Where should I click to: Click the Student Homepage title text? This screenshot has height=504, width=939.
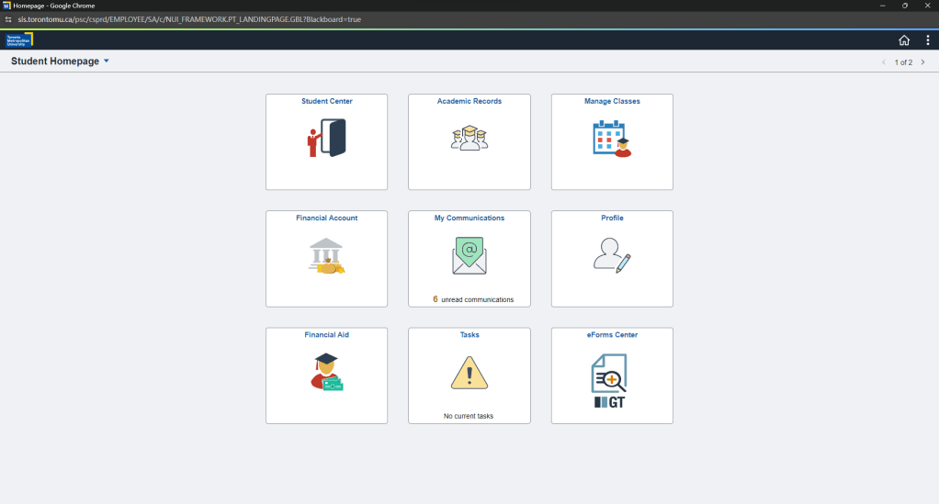click(55, 62)
